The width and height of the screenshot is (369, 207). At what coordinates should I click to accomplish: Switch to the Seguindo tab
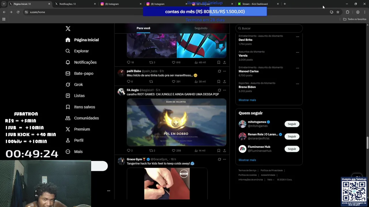(x=201, y=28)
